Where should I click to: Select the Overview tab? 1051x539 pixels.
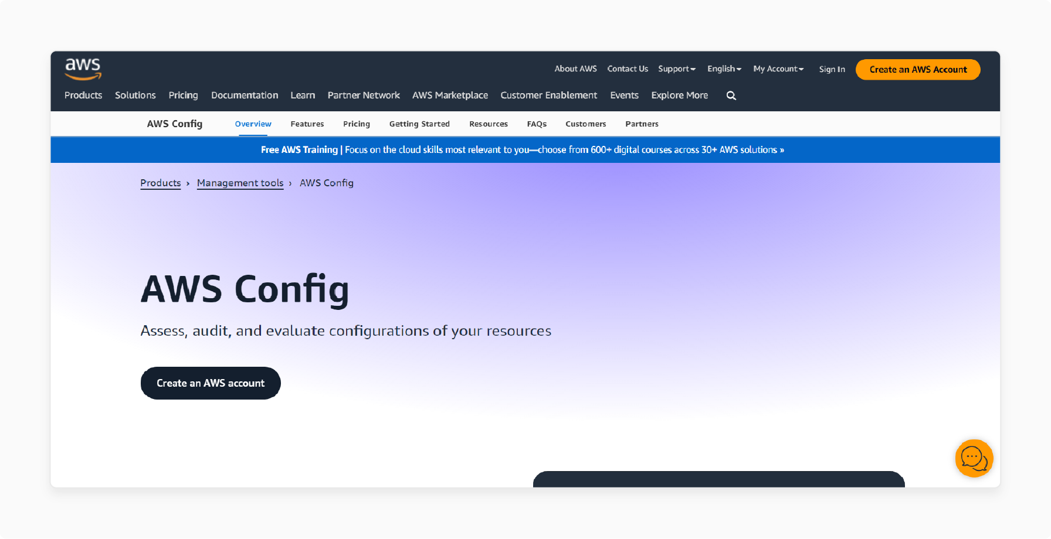(253, 124)
